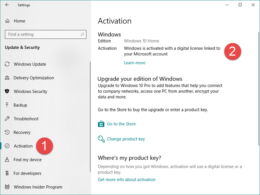Click the product key icon

[x=101, y=139]
